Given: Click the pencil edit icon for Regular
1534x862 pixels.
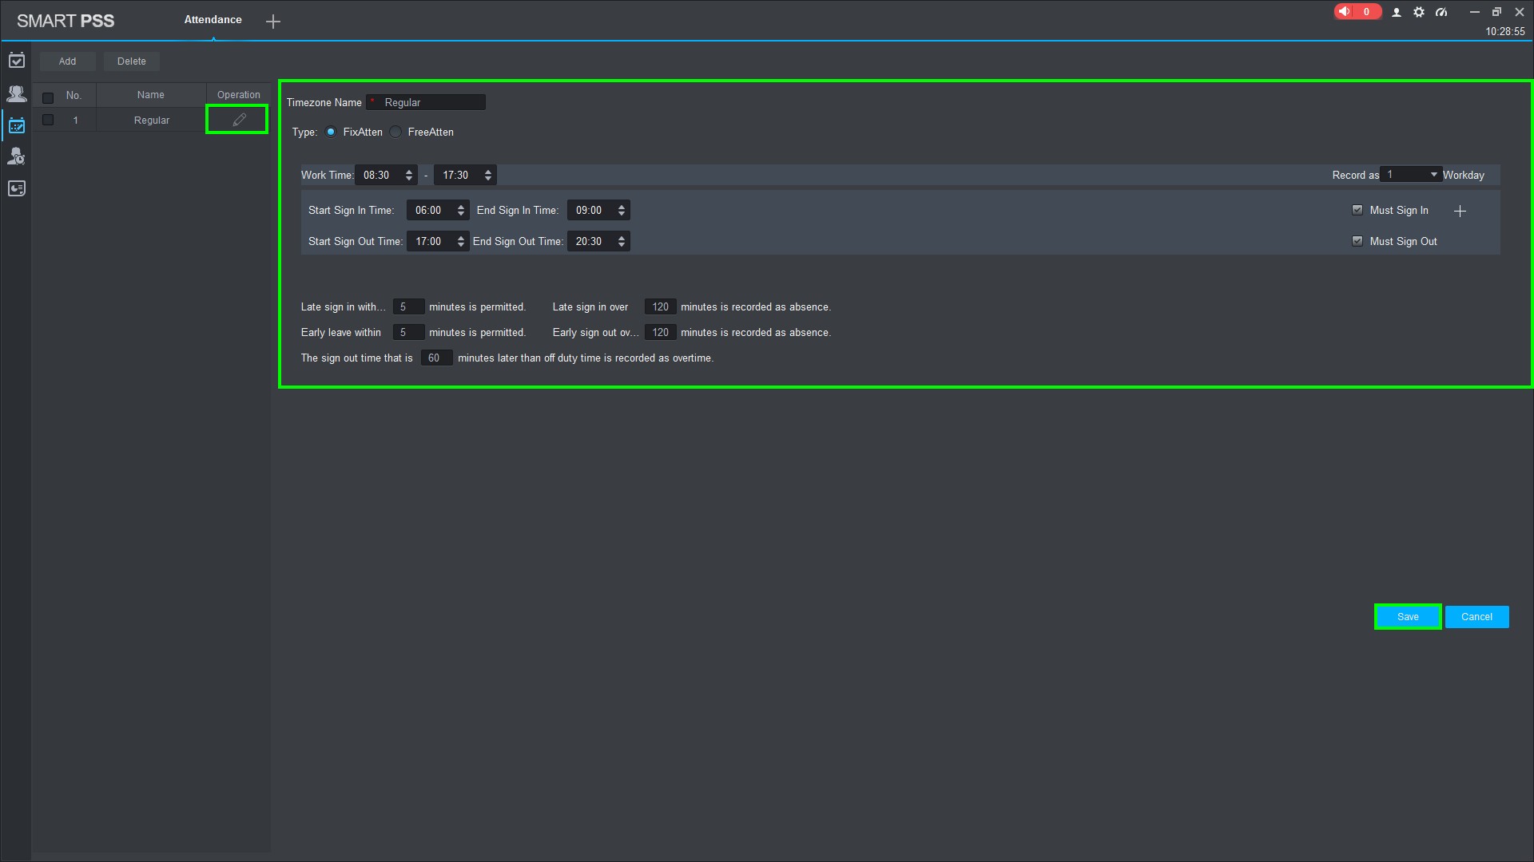Looking at the screenshot, I should (239, 120).
